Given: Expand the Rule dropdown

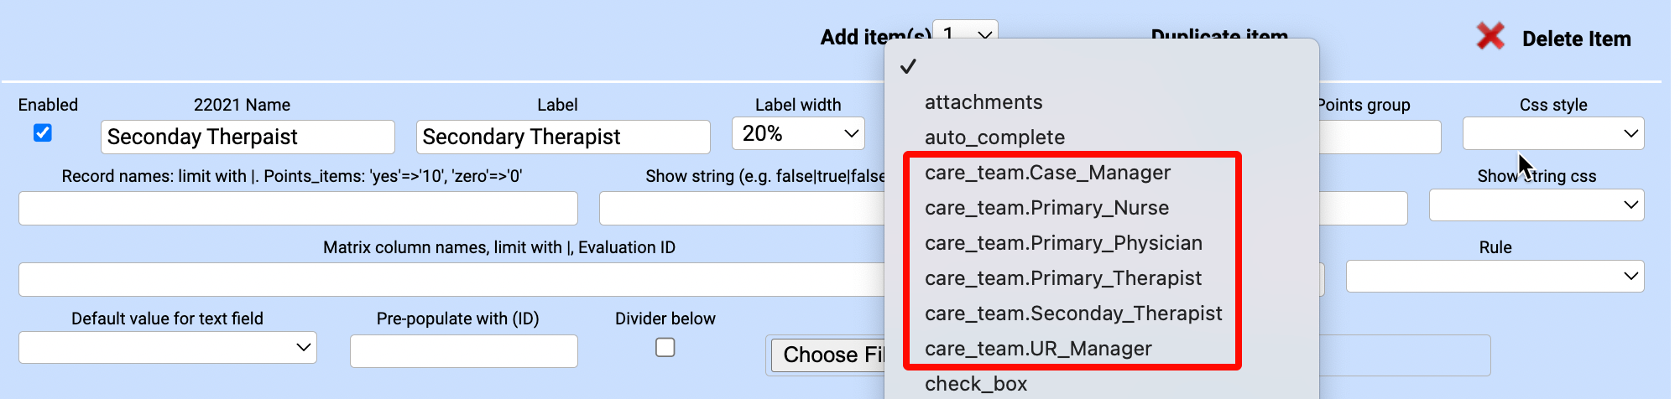Looking at the screenshot, I should [1495, 277].
